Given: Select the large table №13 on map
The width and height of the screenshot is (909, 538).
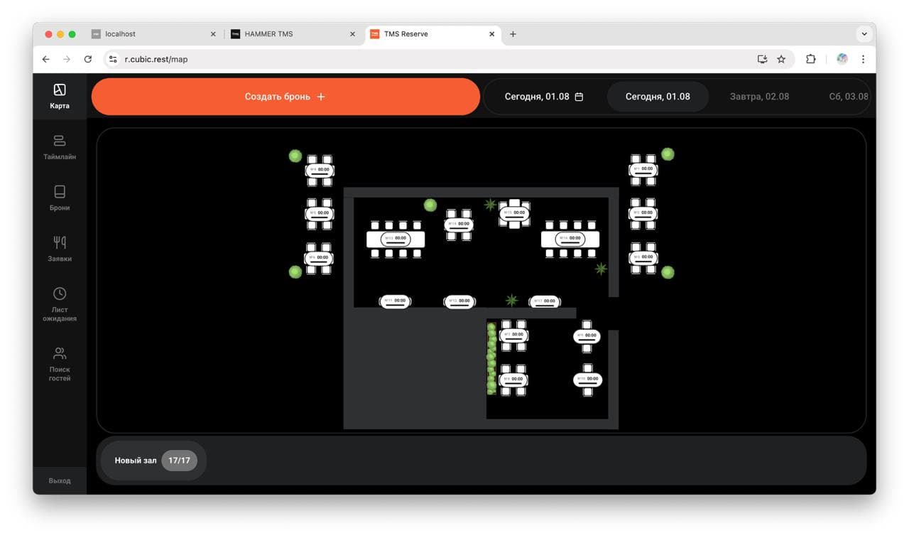Looking at the screenshot, I should click(396, 239).
